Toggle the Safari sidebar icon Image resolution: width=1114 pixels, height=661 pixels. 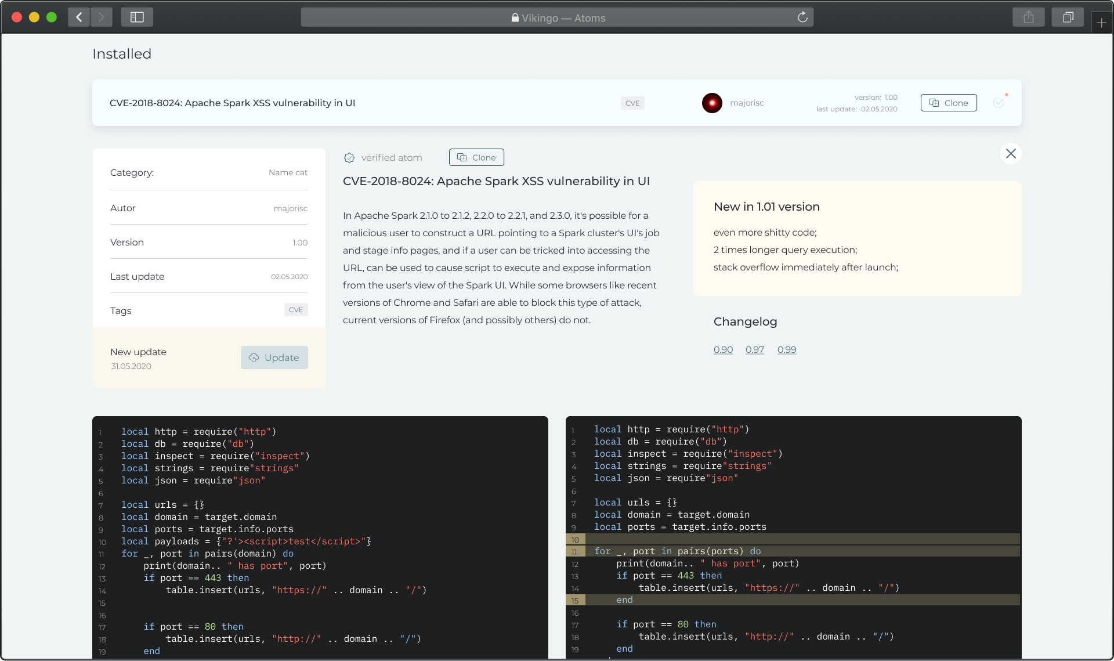coord(137,17)
